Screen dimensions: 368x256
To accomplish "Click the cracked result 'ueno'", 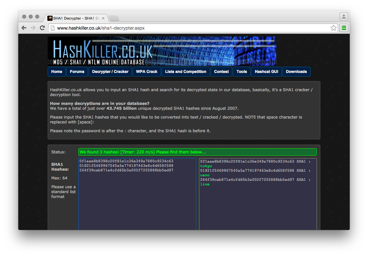I will pos(205,175).
